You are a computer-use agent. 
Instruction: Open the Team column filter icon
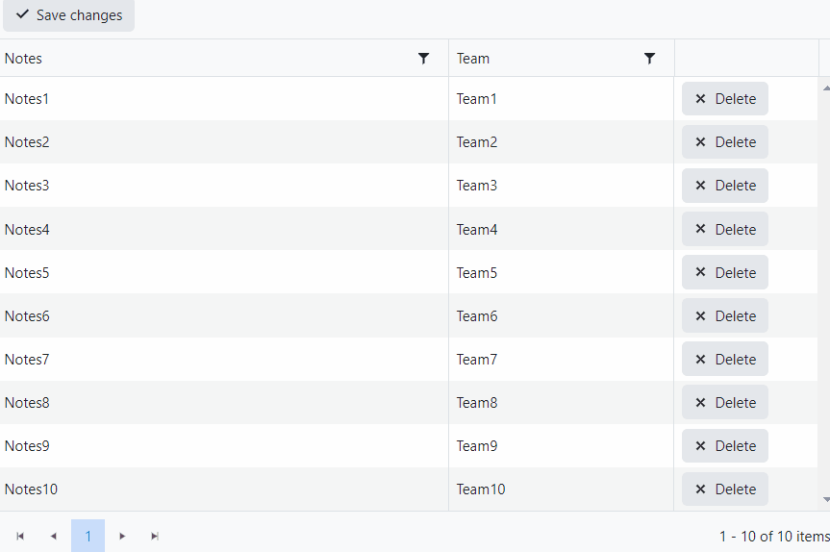tap(649, 59)
